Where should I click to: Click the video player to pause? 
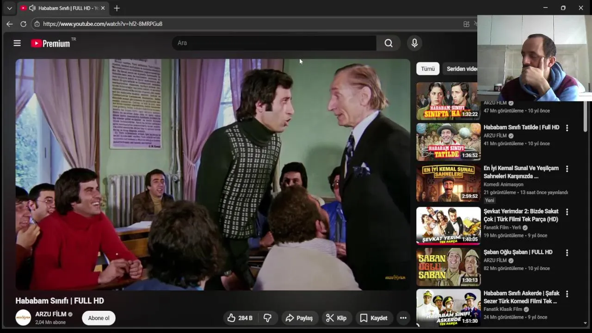tap(213, 174)
